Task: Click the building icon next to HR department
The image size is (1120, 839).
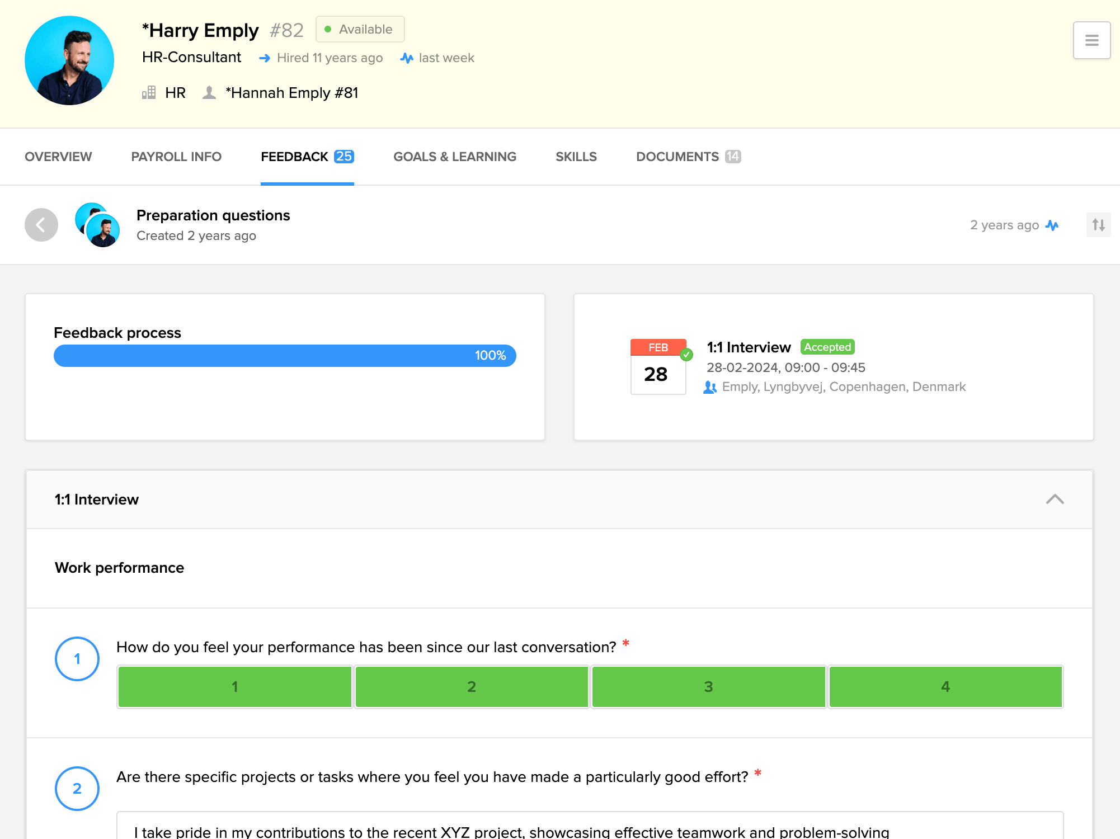Action: (148, 92)
